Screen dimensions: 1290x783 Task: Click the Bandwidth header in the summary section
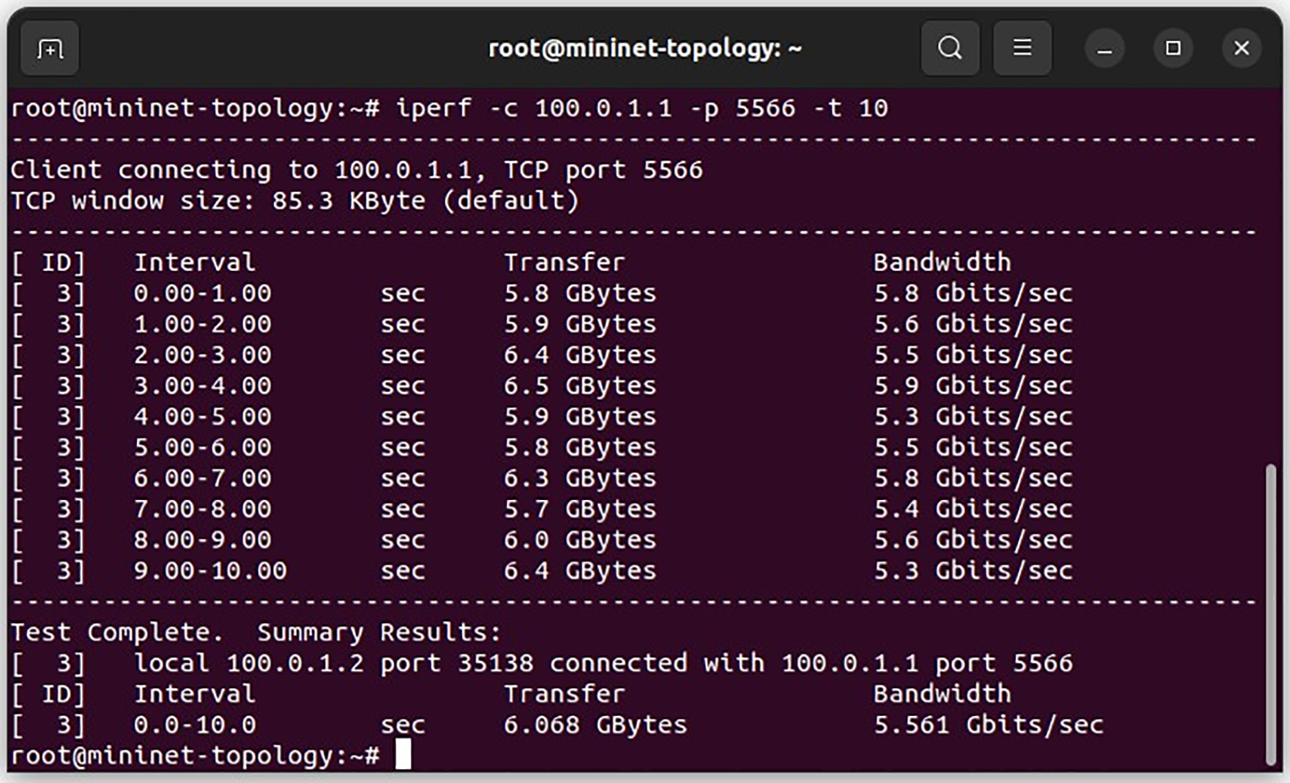(x=942, y=693)
